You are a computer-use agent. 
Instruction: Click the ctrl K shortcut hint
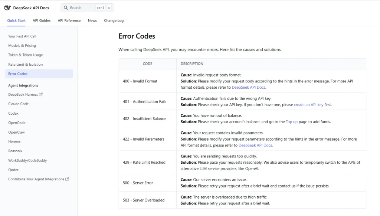coord(104,8)
